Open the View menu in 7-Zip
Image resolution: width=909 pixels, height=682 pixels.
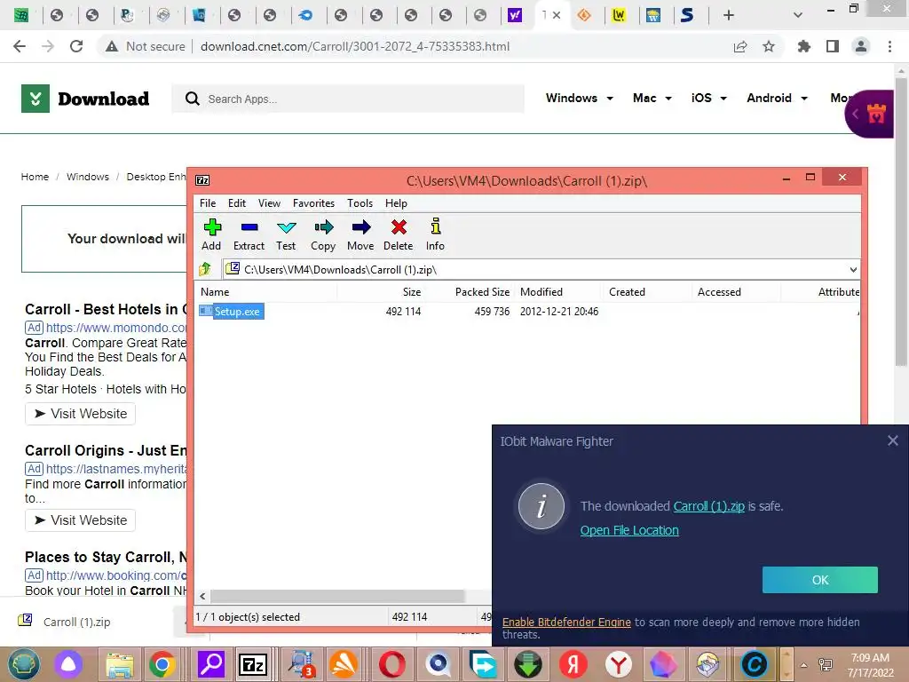(x=269, y=203)
